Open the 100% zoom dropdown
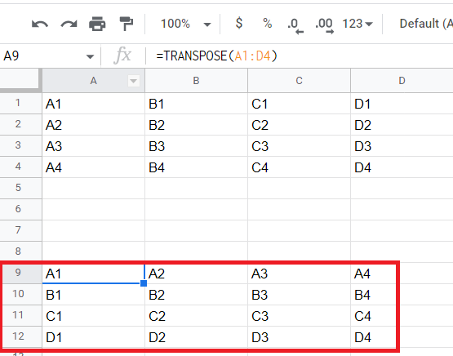Image resolution: width=453 pixels, height=356 pixels. point(185,24)
